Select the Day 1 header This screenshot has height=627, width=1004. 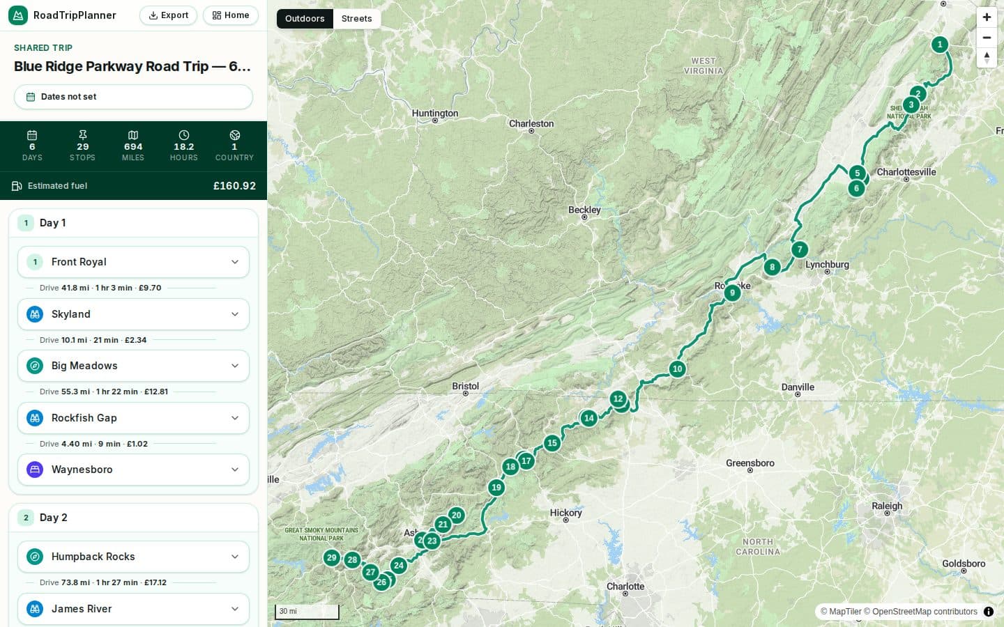pos(133,223)
